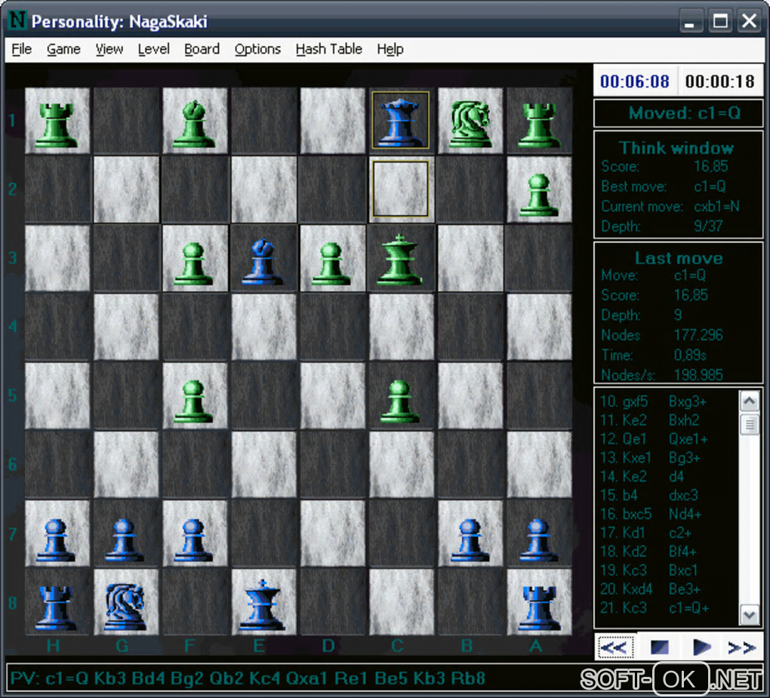Open the Level menu
This screenshot has width=770, height=698.
coord(153,49)
